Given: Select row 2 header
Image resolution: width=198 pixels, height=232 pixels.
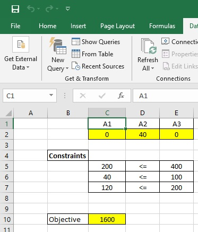Looking at the screenshot, I should [6, 134].
